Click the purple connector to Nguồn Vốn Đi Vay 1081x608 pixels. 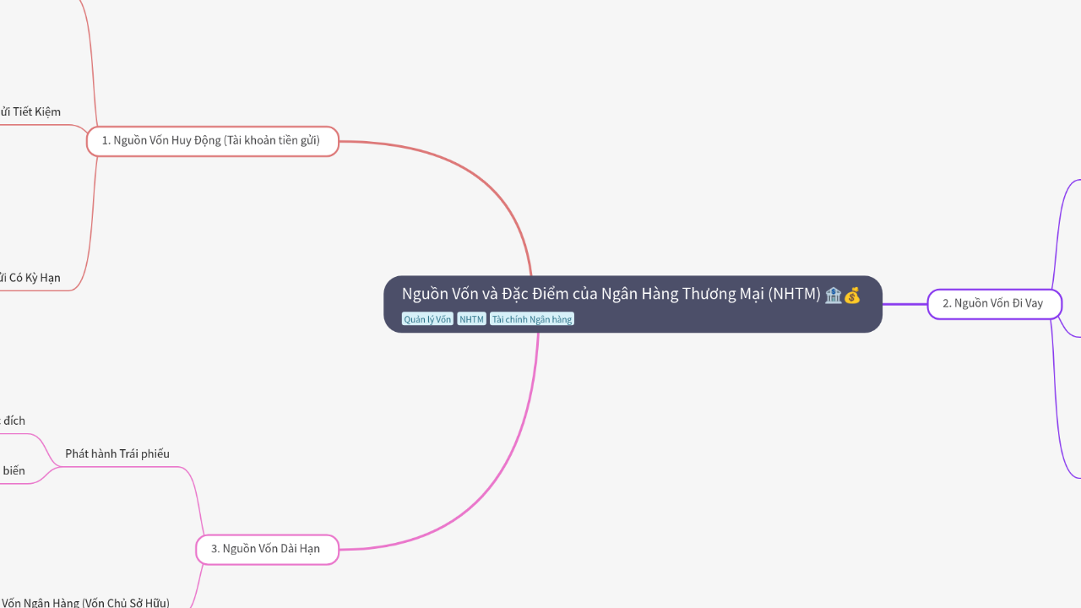(x=904, y=303)
